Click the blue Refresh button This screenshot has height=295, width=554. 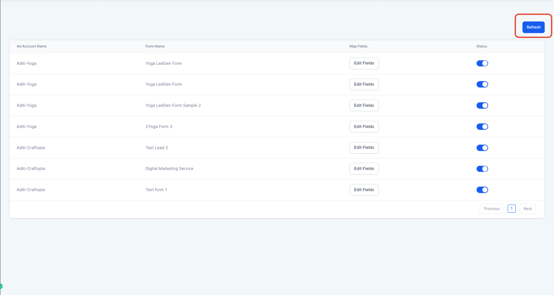click(533, 27)
